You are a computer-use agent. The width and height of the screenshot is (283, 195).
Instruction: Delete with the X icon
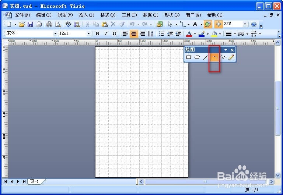(113, 24)
